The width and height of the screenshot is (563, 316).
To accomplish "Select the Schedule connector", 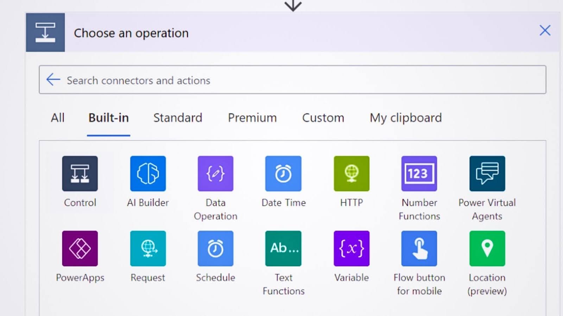I will (x=215, y=249).
